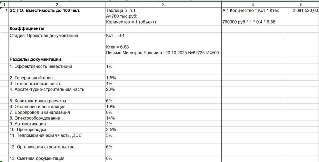Select the 'Ктек = 6.88' text
Viewport: 319px width, 162px height.
(x=117, y=47)
